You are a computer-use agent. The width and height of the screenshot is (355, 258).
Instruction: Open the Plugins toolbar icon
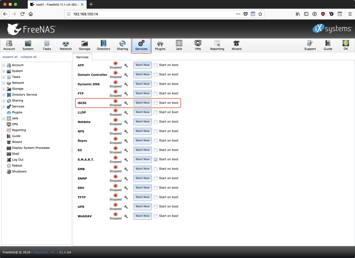coord(160,45)
